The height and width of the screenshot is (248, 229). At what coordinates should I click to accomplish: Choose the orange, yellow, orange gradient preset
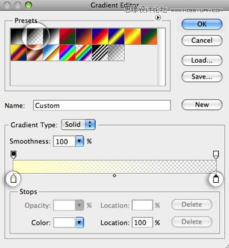pyautogui.click(x=133, y=36)
